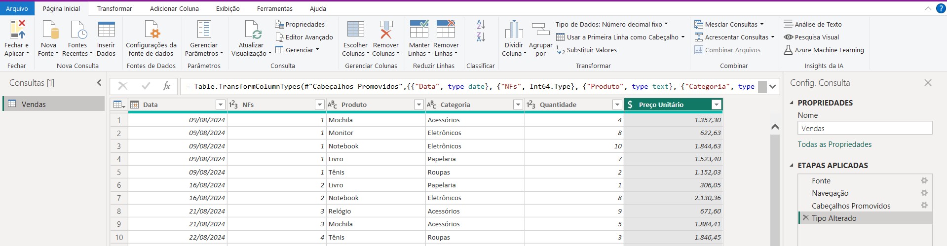Click the Atualizar Visualização icon
The image size is (947, 246).
tap(252, 30)
